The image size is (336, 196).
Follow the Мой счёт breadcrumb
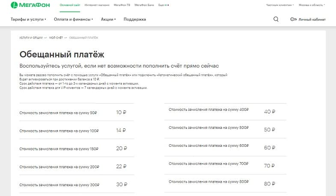[x=56, y=38]
